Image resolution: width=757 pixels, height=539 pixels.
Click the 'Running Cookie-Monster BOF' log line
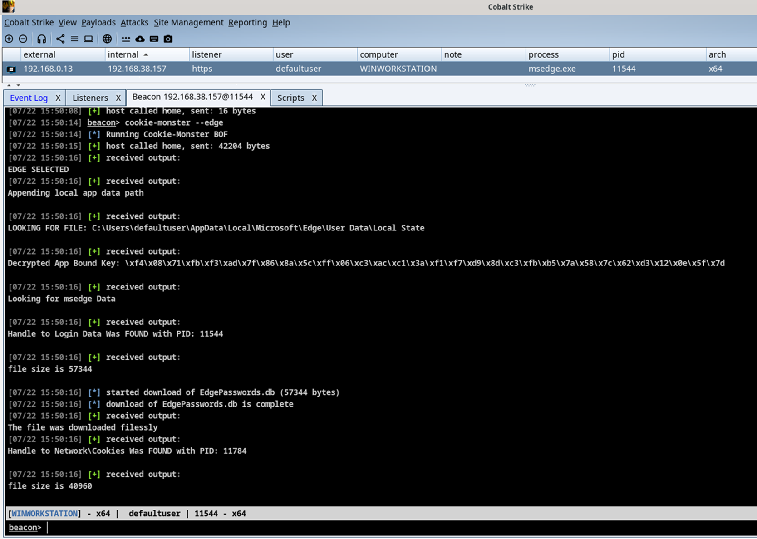click(118, 134)
